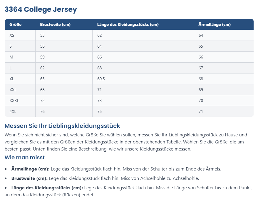This screenshot has height=199, width=258.
Task: Select the XXL sleeve length value 69
Action: tap(201, 90)
